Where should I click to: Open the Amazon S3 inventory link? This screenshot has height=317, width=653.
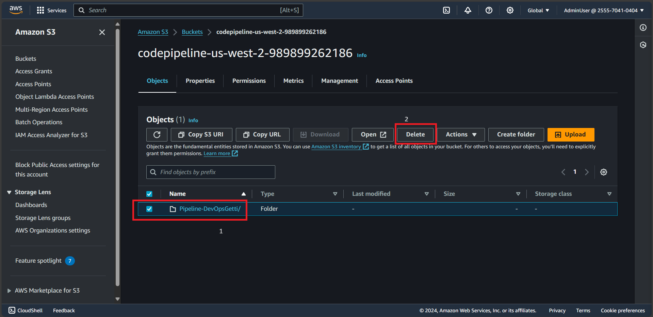340,147
